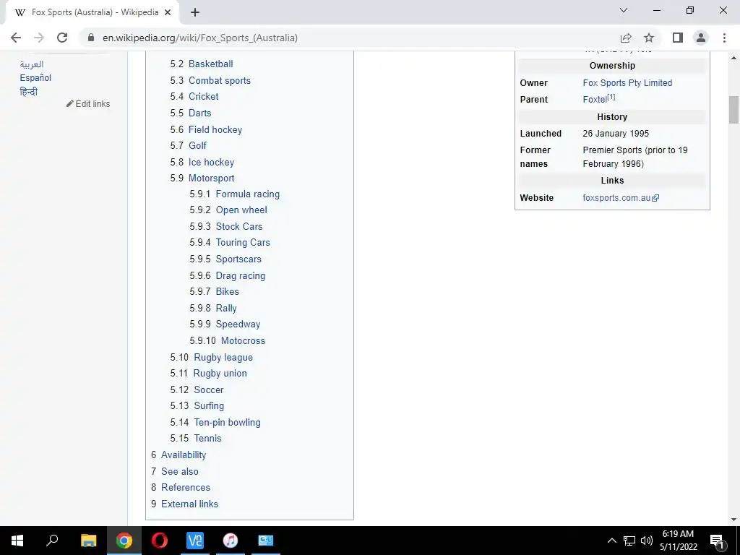Viewport: 740px width, 555px height.
Task: Open Foxtel parent company link
Action: tap(595, 100)
